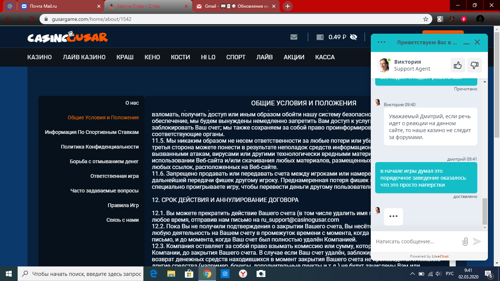Open the Chrome three-dot menu
The image size is (500, 281).
click(x=493, y=19)
